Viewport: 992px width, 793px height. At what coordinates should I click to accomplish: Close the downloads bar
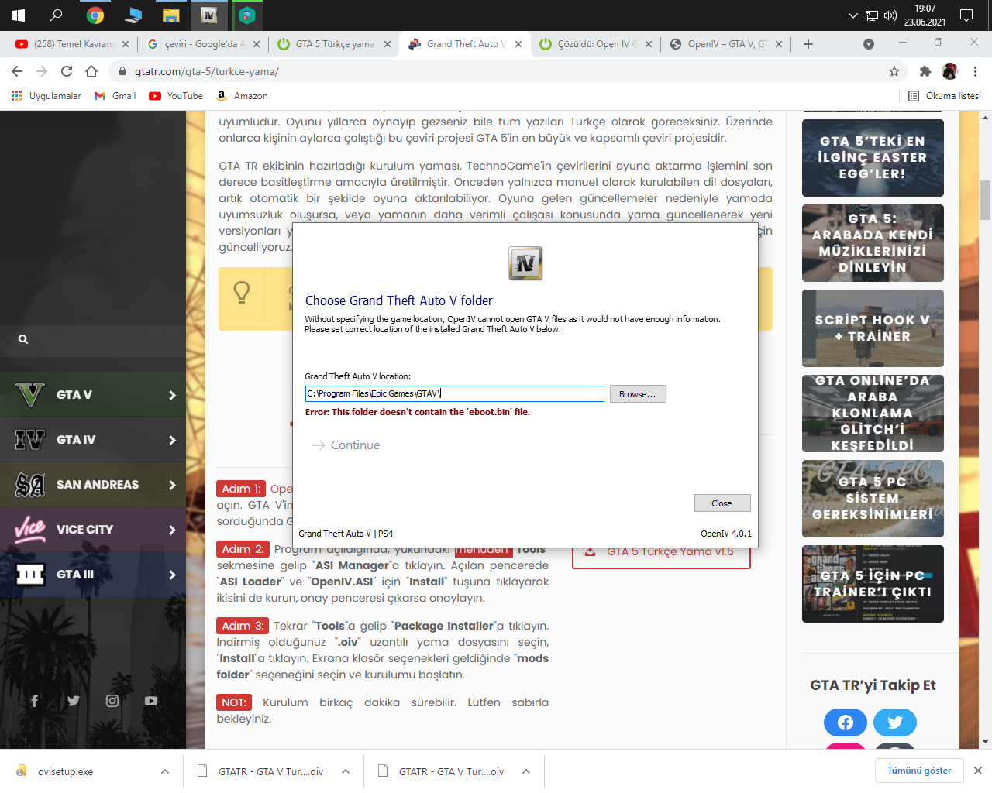pyautogui.click(x=978, y=771)
